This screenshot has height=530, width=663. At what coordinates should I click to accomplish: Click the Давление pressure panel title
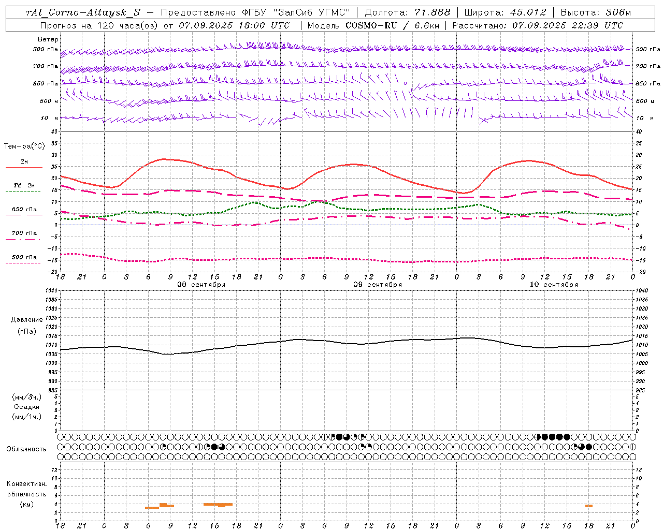(27, 320)
